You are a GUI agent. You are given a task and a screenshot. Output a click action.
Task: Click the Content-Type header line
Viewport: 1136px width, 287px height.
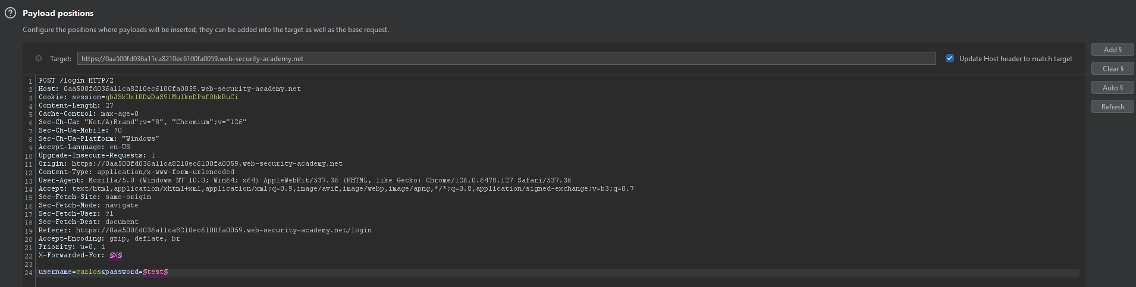click(136, 172)
